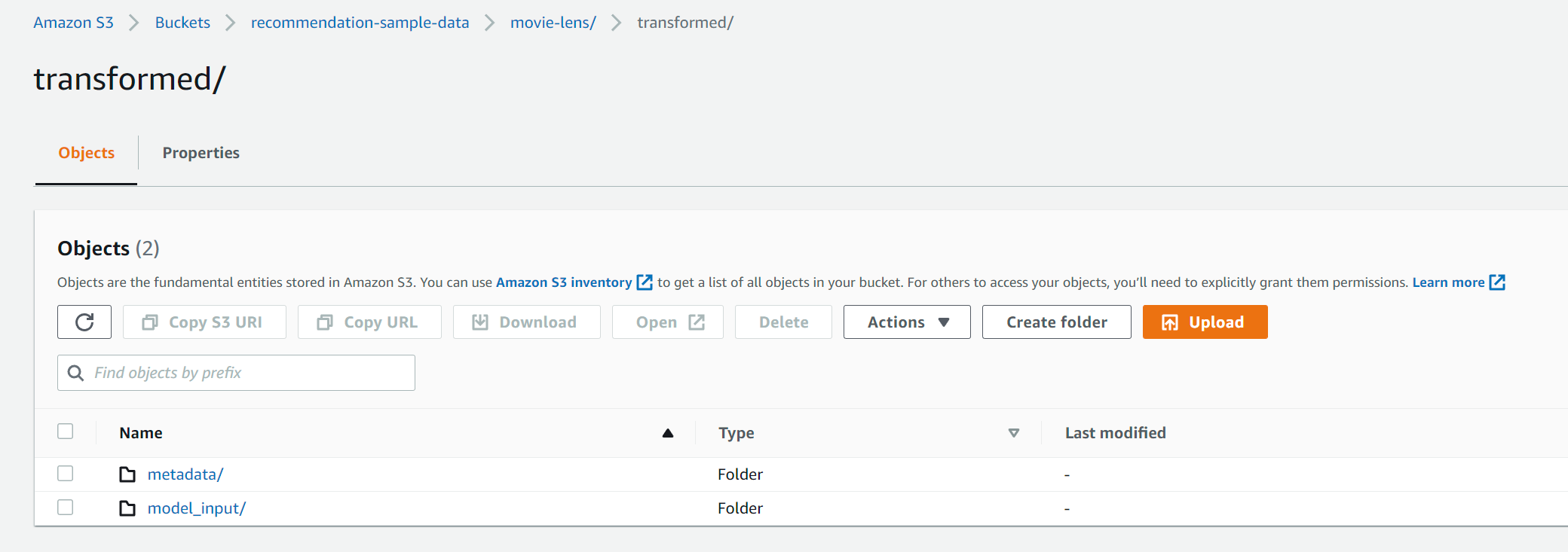Expand the Actions dropdown menu
The height and width of the screenshot is (552, 1568).
pos(907,322)
